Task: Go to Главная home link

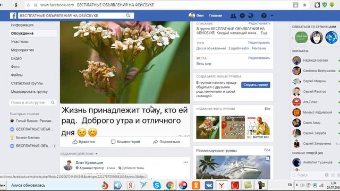Action: [216, 15]
